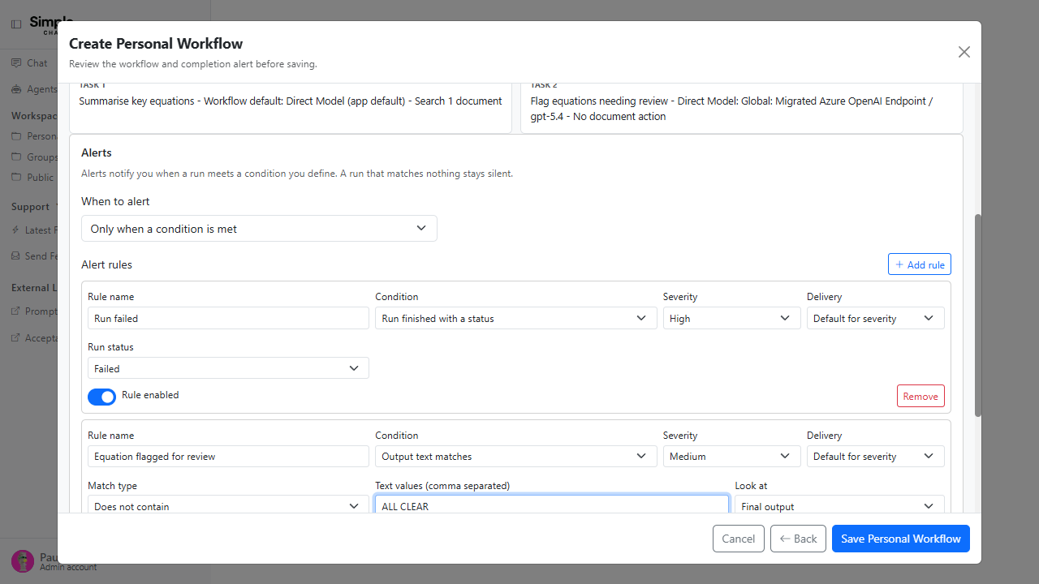1039x584 pixels.
Task: Save Personal Workflow
Action: tap(901, 539)
